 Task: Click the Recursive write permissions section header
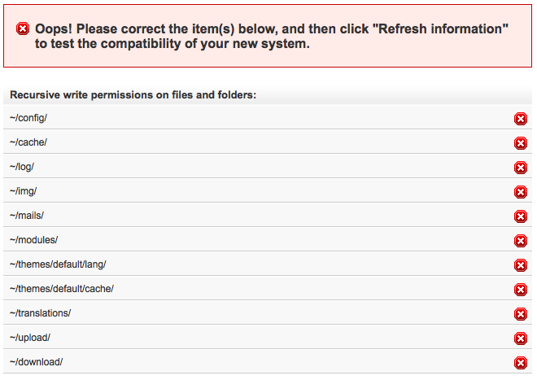click(x=133, y=95)
